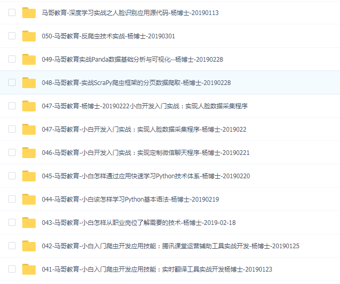Open the folder icon for 044 Python基本语法
The width and height of the screenshot is (340, 284).
[29, 199]
